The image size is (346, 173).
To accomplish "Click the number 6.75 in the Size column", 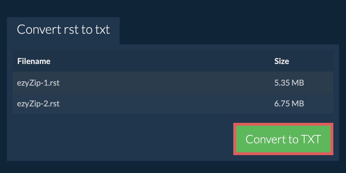I will (x=282, y=104).
